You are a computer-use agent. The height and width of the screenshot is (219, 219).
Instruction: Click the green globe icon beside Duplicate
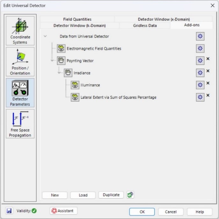click(130, 195)
